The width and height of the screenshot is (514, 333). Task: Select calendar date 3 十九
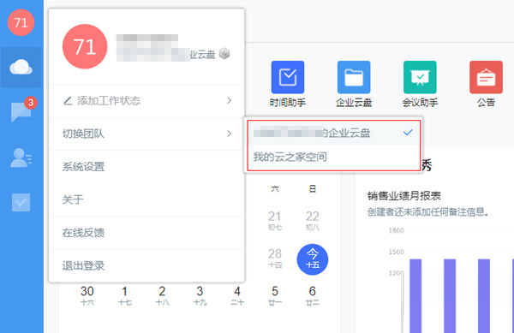click(x=200, y=295)
